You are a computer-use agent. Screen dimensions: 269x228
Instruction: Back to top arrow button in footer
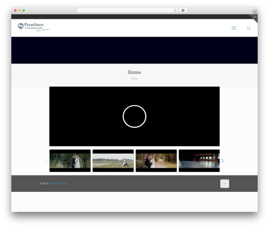224,184
